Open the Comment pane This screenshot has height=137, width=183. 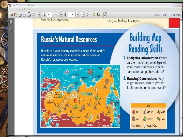click(x=176, y=15)
